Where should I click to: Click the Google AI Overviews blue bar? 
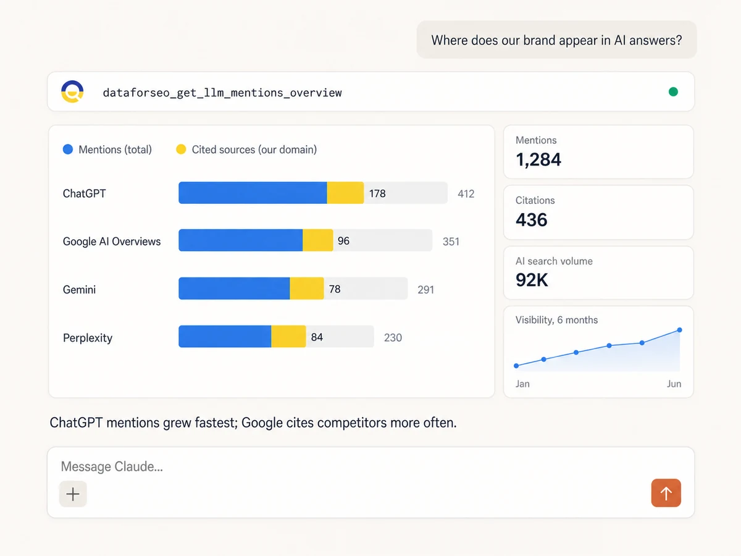click(240, 240)
